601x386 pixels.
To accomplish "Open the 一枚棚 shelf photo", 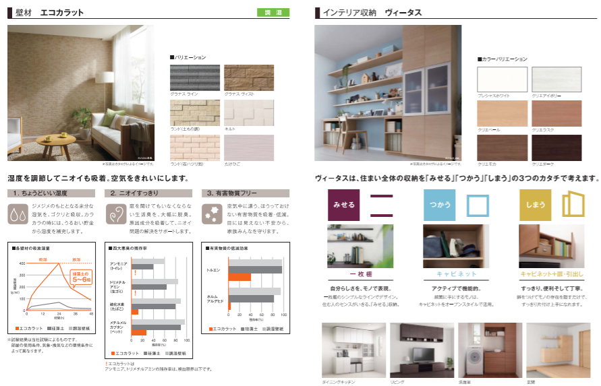I will tap(360, 247).
